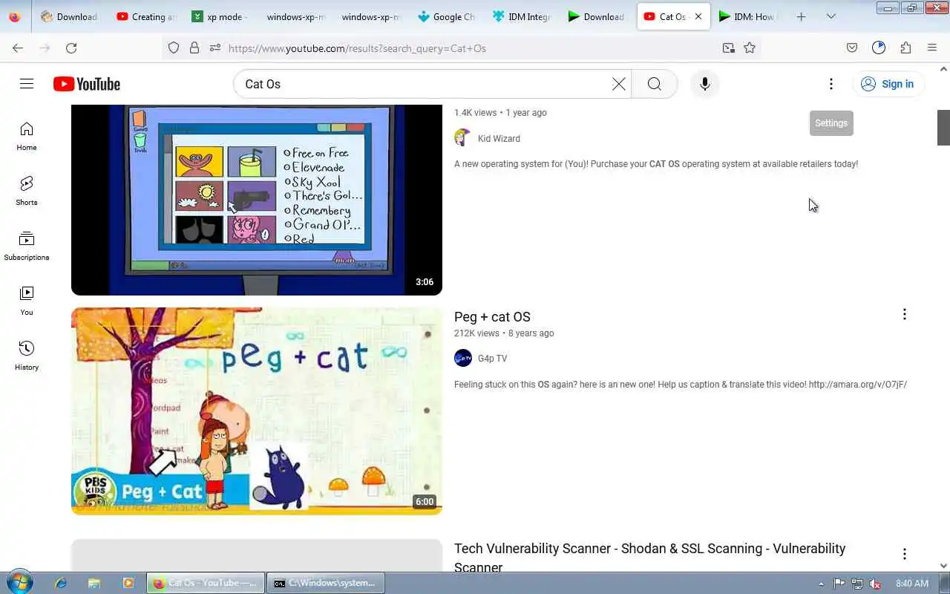Image resolution: width=950 pixels, height=594 pixels.
Task: Click the Kid Wizard channel avatar
Action: (x=463, y=138)
